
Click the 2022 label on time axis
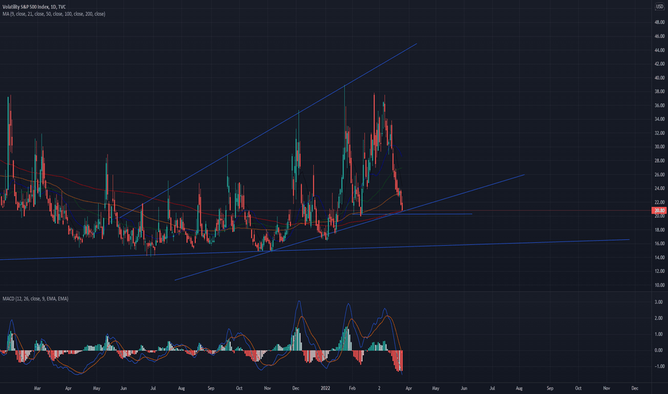(x=325, y=388)
